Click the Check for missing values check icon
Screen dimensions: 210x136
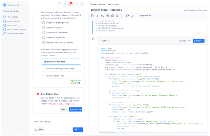(x=44, y=23)
